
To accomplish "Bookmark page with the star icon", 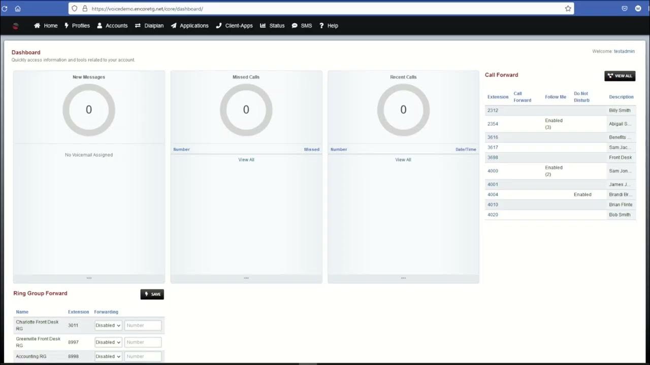I will (x=568, y=9).
